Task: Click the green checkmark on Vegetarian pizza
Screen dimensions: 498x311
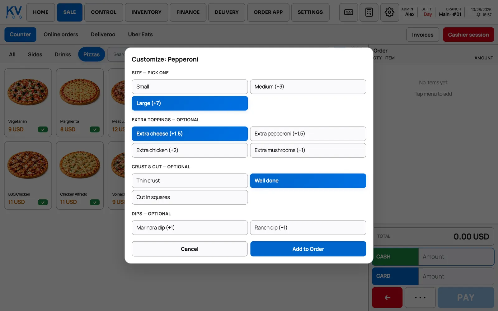Action: coord(43,129)
